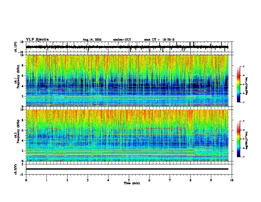Click time axis tick label "2"
The image size is (261, 202).
point(67,180)
